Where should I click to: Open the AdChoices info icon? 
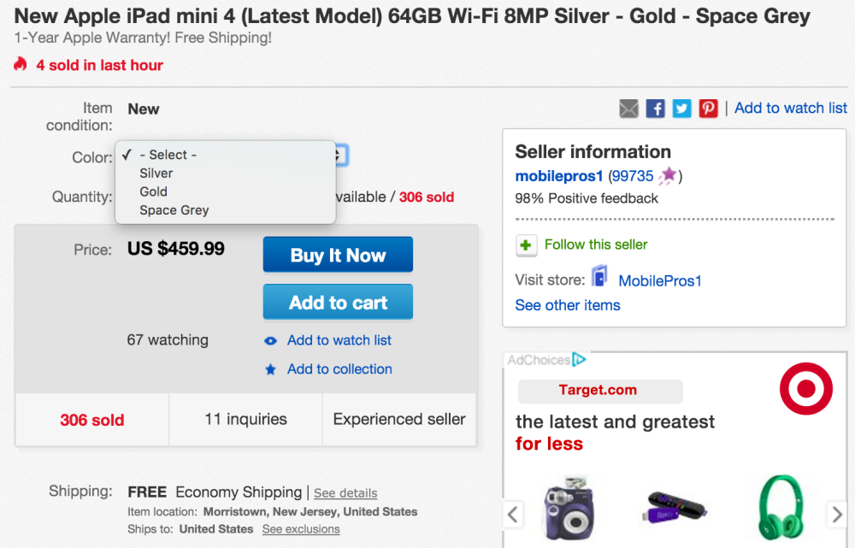click(x=579, y=360)
